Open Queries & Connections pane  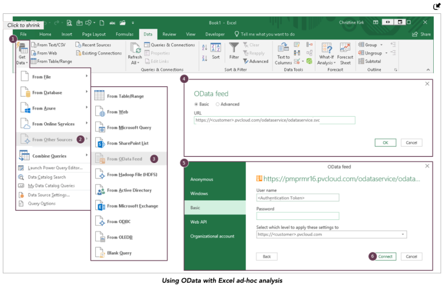point(169,45)
